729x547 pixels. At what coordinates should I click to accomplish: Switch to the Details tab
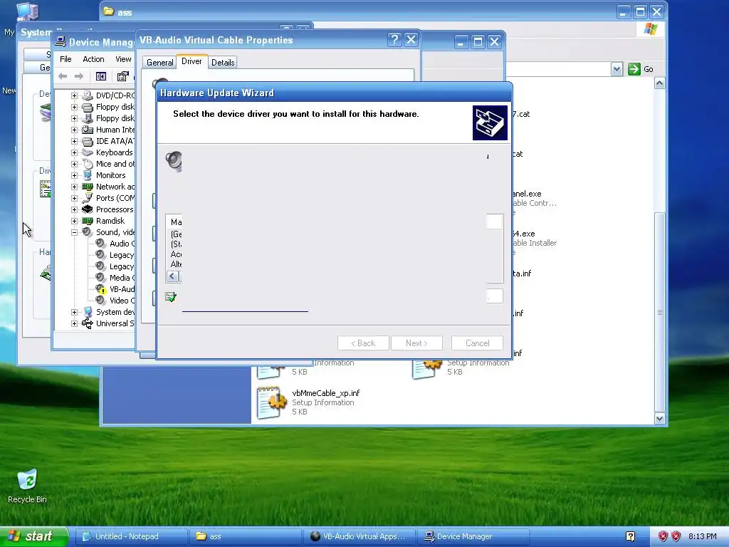coord(223,63)
